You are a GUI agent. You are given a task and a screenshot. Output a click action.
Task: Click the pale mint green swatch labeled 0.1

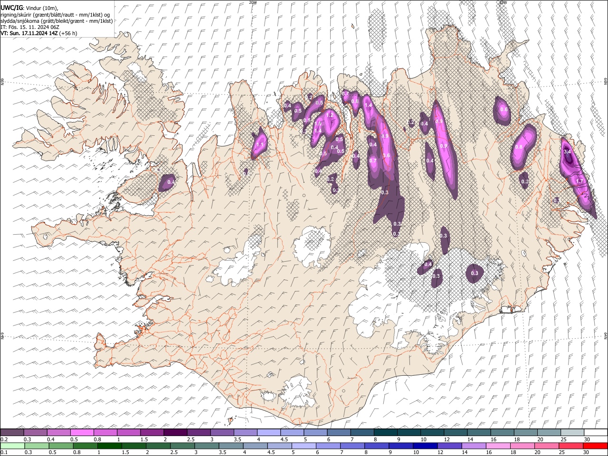click(x=12, y=446)
